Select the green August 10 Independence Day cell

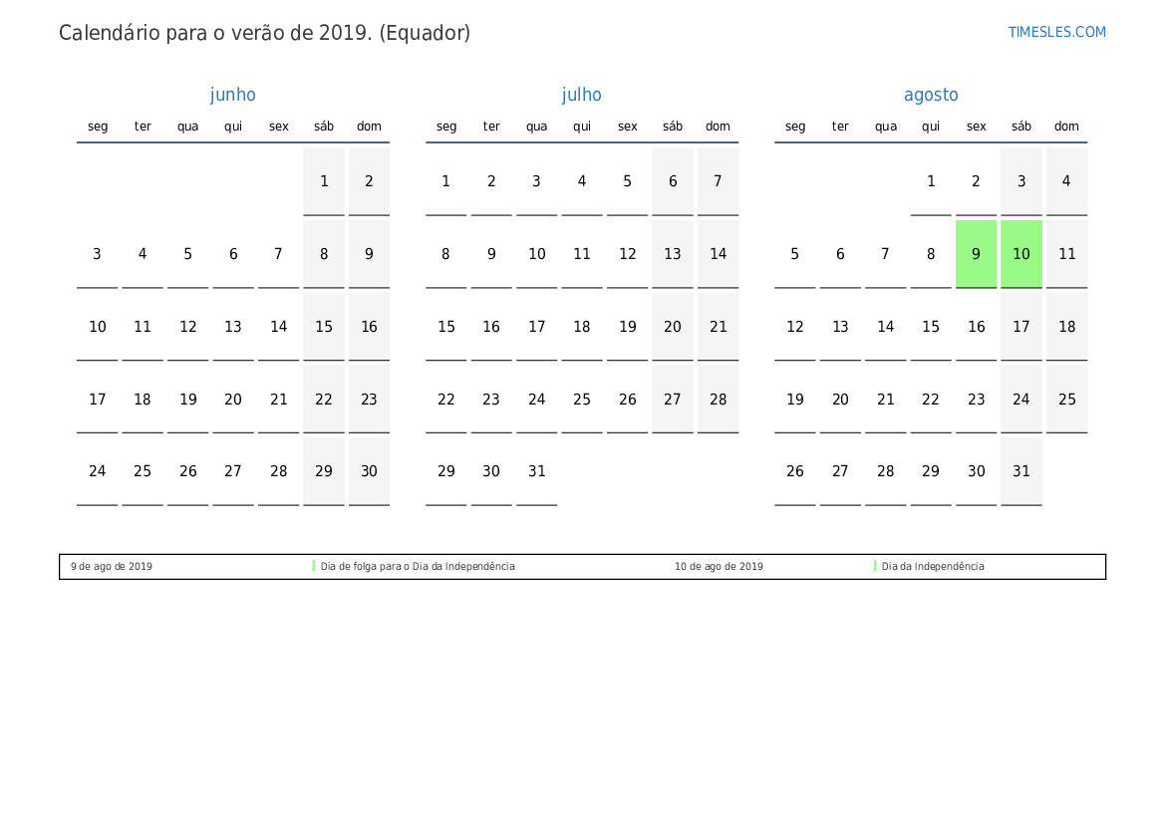pyautogui.click(x=1020, y=254)
